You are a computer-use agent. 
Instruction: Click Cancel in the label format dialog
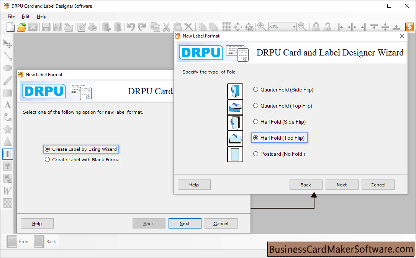click(221, 224)
